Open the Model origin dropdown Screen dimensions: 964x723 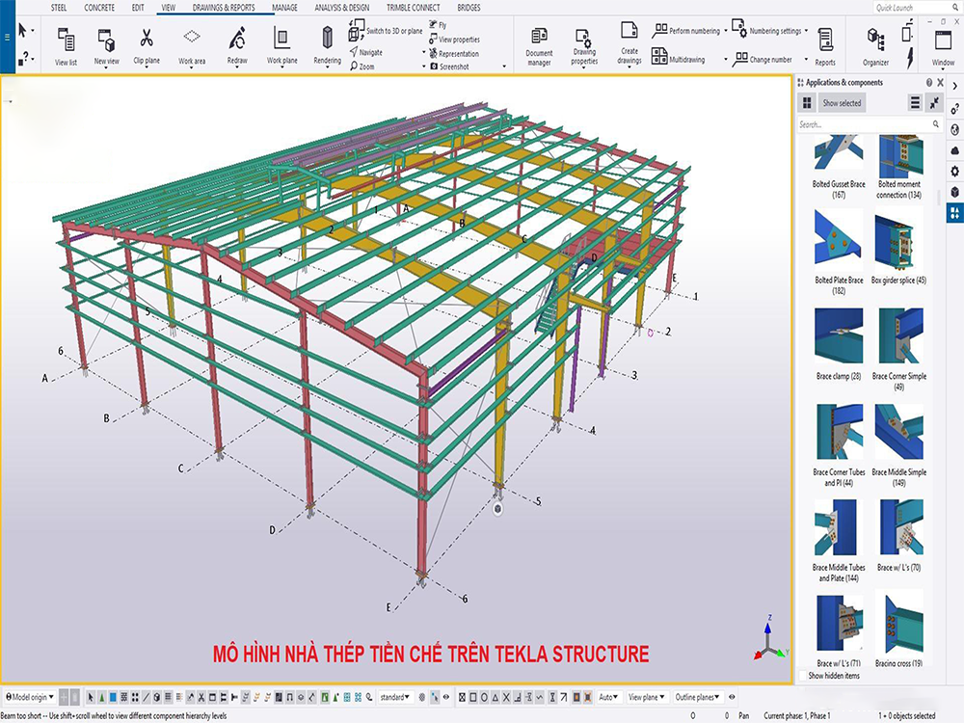28,696
